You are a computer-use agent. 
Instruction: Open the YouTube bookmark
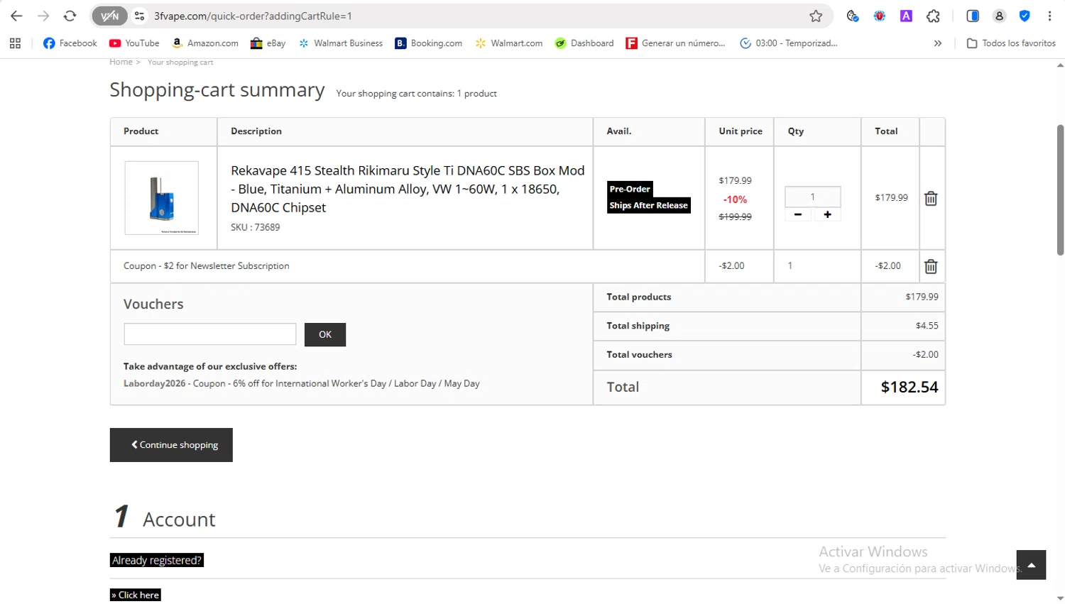pos(134,43)
